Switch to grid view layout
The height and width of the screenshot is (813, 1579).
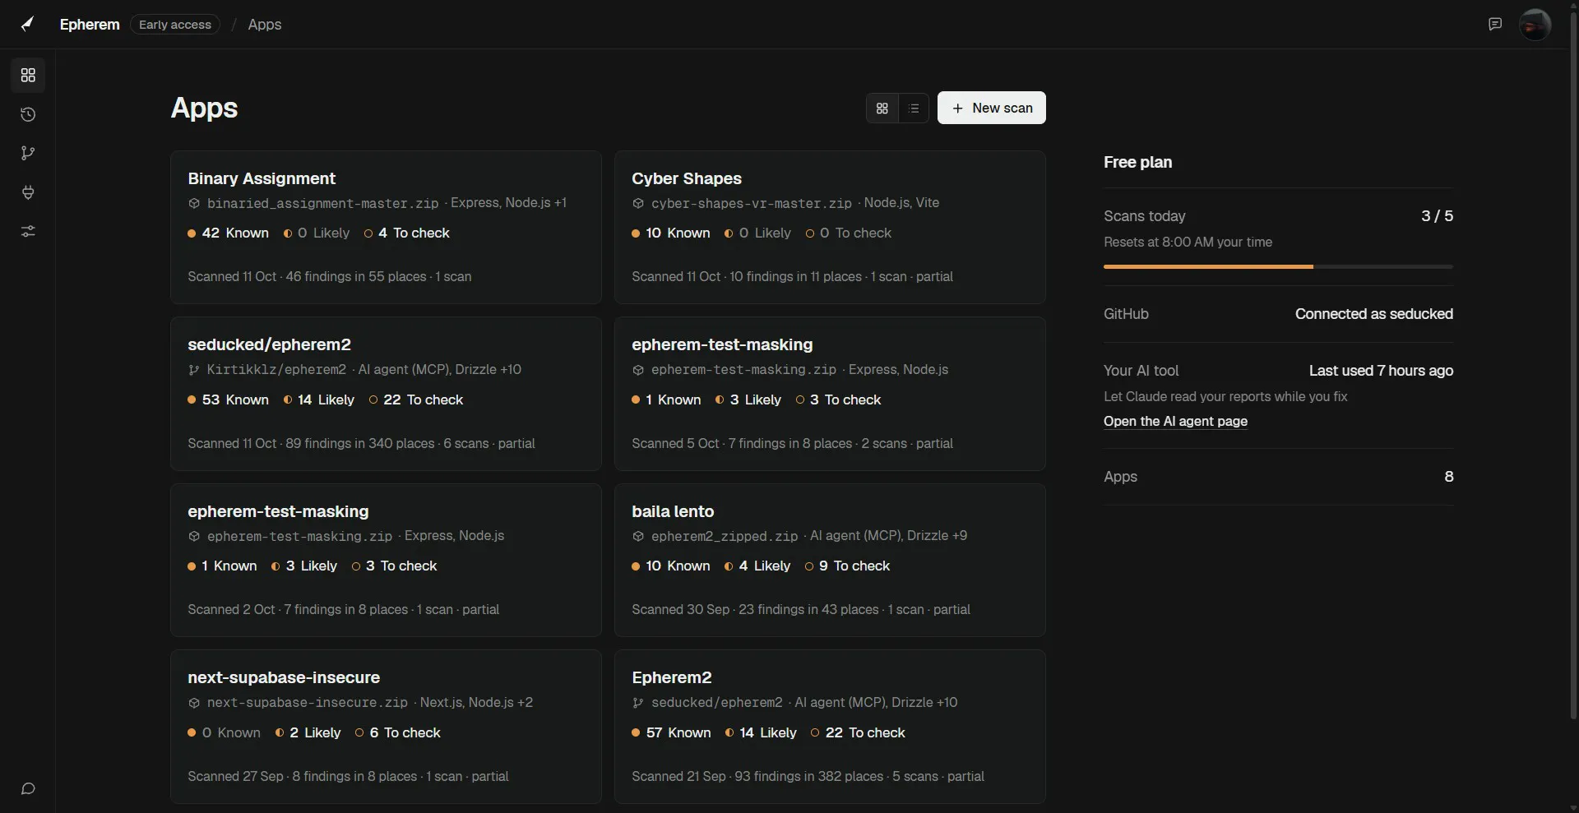(x=882, y=108)
